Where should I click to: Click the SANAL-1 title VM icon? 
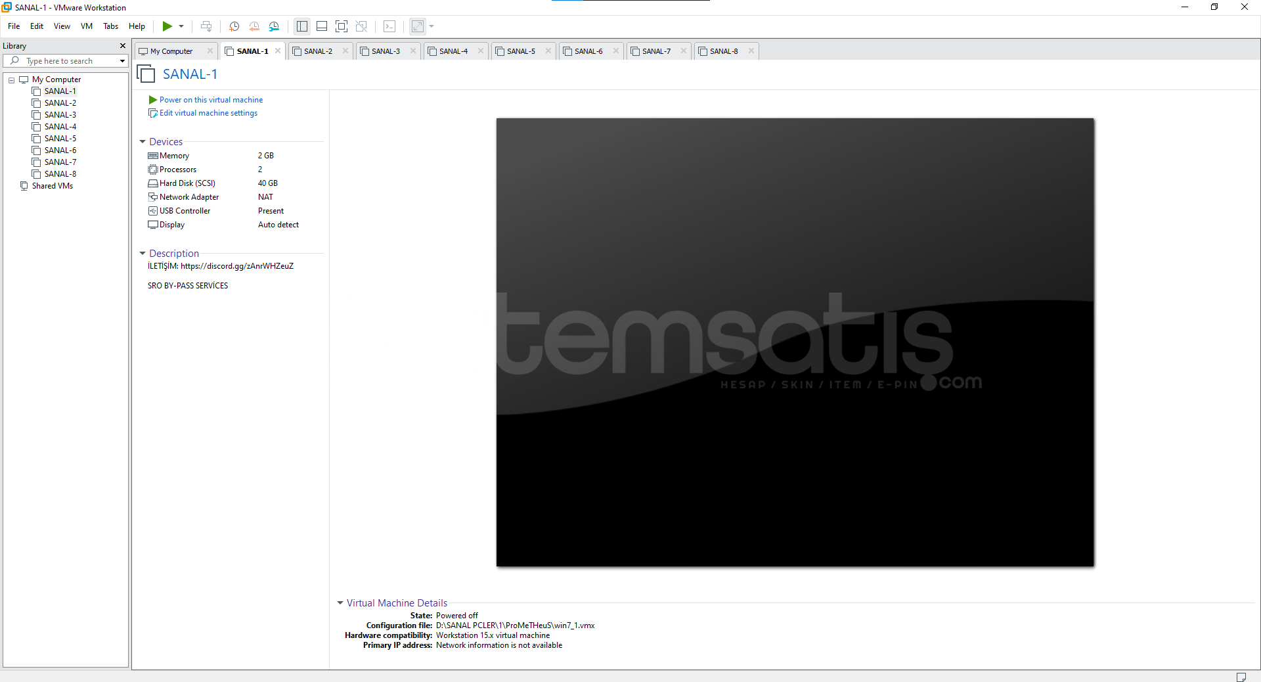(x=146, y=74)
